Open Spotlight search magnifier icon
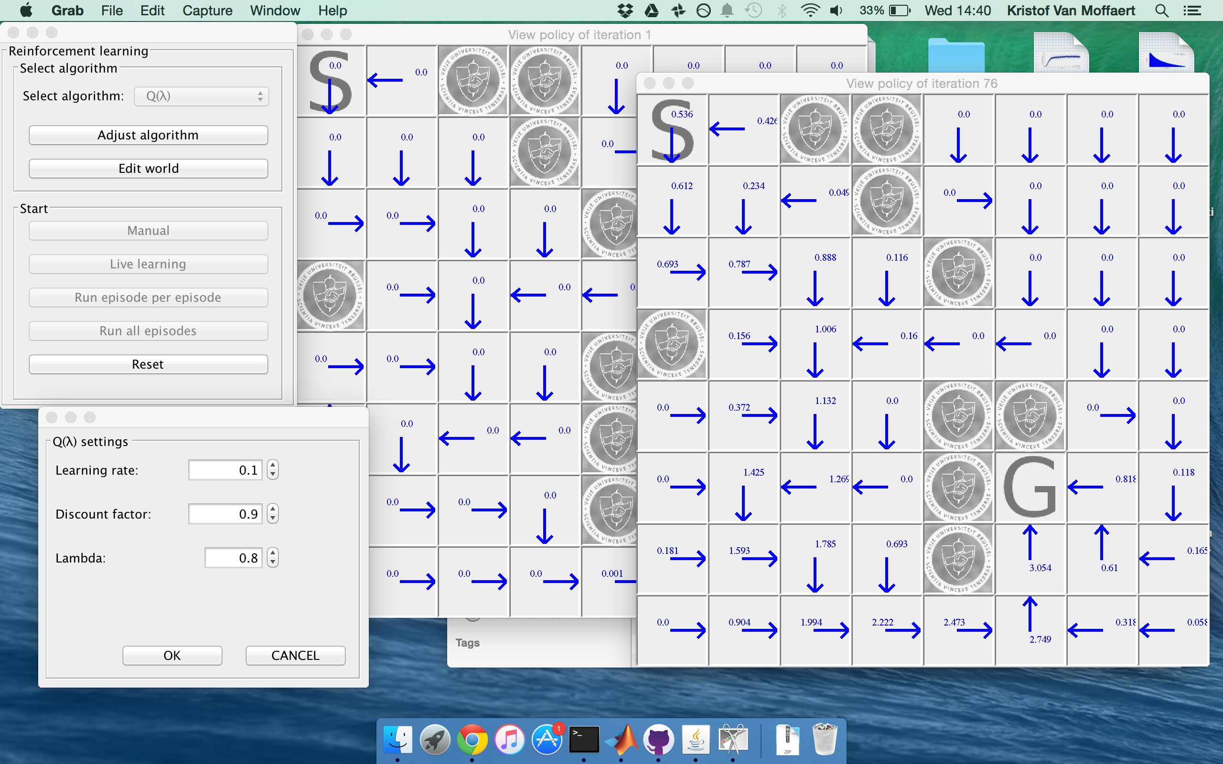 1161,11
